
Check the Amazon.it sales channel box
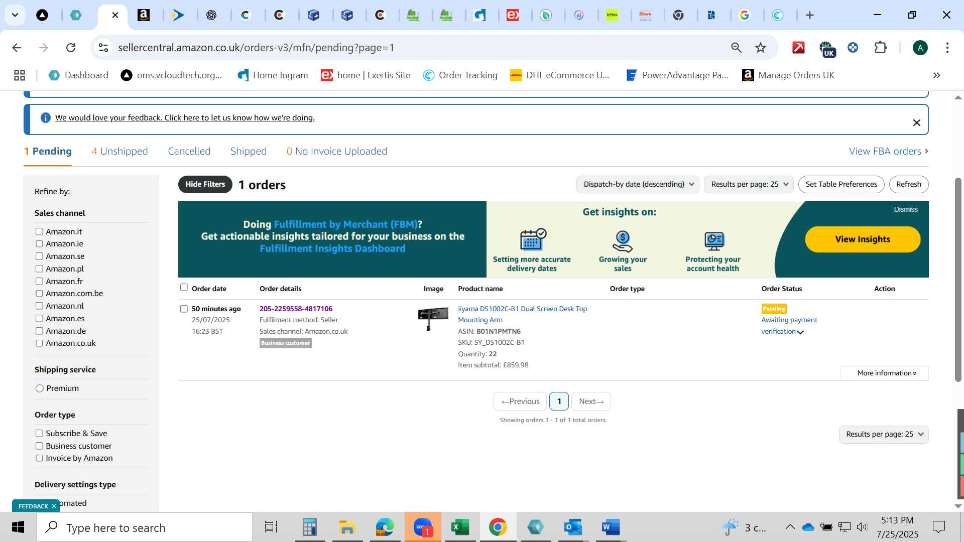click(39, 232)
